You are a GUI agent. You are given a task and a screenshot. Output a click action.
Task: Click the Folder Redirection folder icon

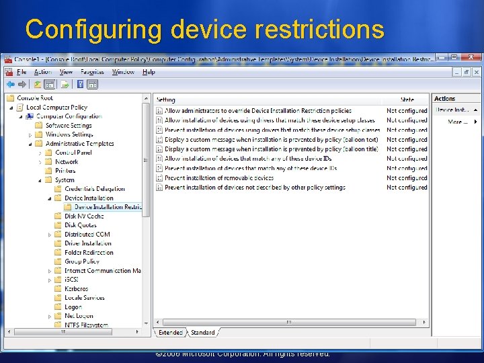(x=58, y=253)
